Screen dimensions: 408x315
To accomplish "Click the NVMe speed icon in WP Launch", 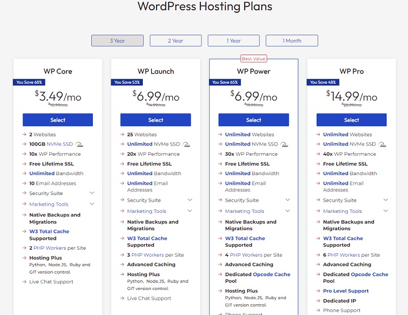I will click(186, 144).
